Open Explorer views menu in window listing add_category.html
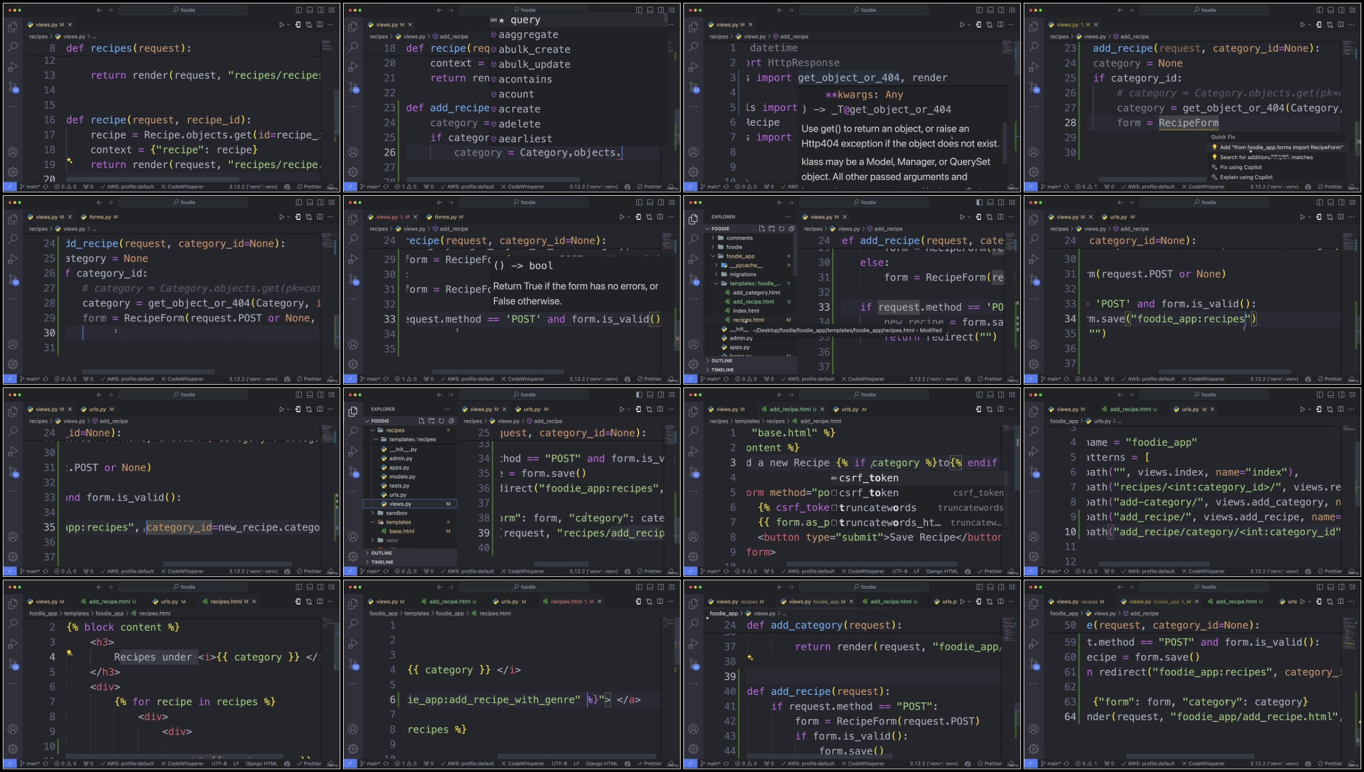1364x772 pixels. (788, 217)
